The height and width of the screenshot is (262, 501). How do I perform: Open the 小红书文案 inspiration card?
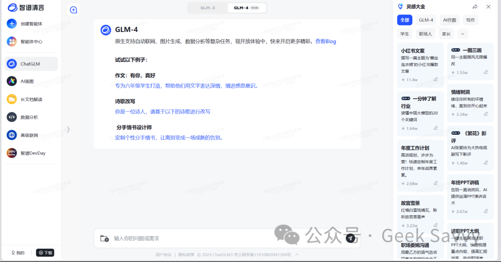point(420,65)
